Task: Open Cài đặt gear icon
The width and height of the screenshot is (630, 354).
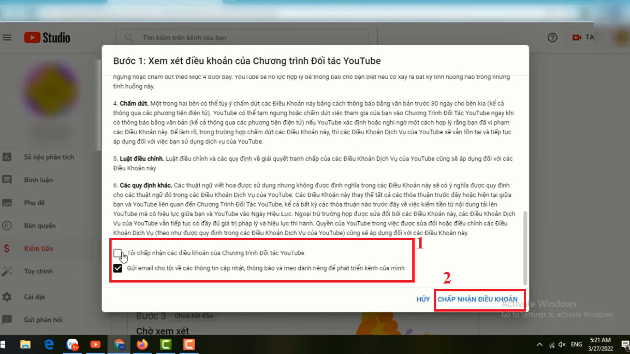Action: coord(7,297)
